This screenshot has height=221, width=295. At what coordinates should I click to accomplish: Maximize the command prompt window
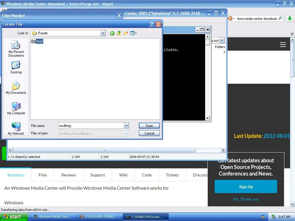coord(202,30)
